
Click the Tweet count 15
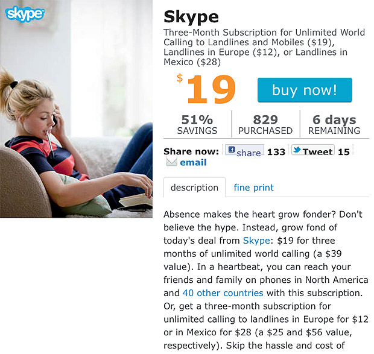(344, 152)
